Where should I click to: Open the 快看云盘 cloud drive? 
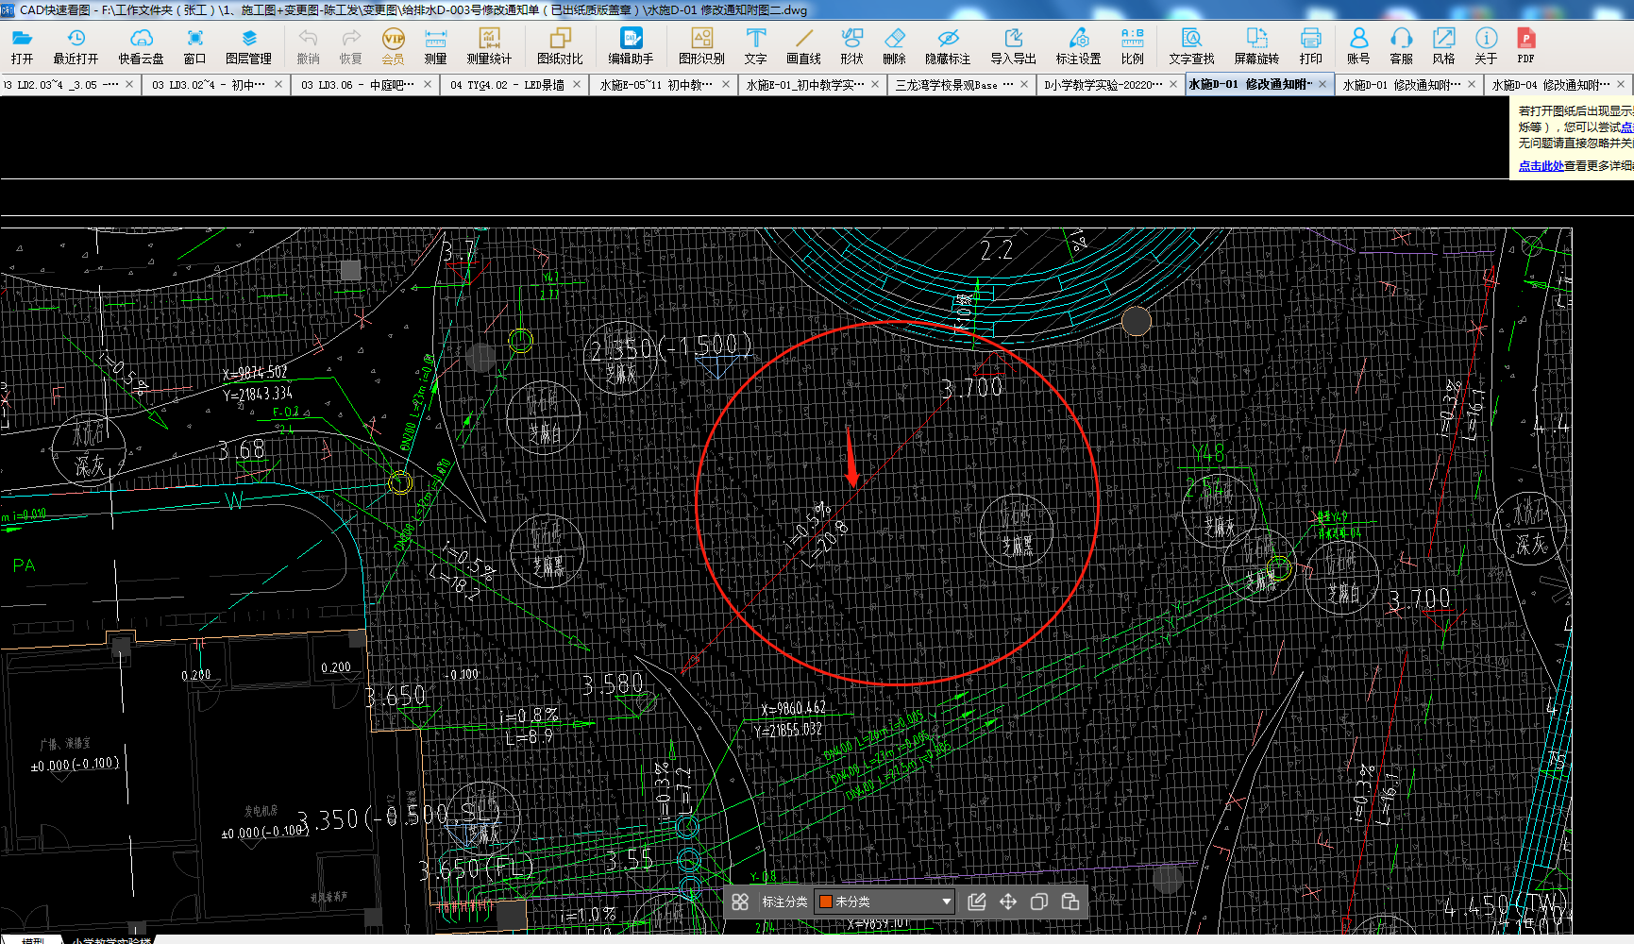[141, 46]
